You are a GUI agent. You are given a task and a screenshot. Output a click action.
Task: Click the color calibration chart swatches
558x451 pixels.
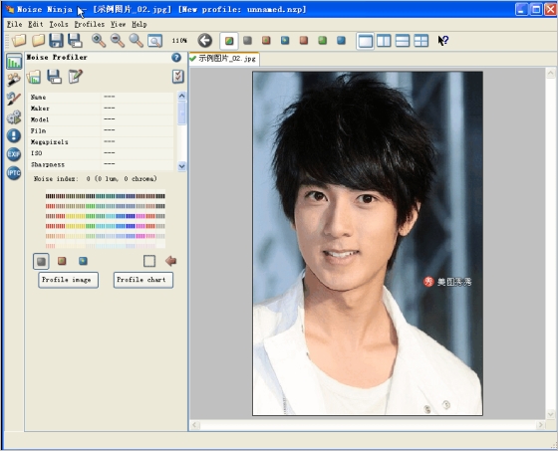pyautogui.click(x=106, y=220)
